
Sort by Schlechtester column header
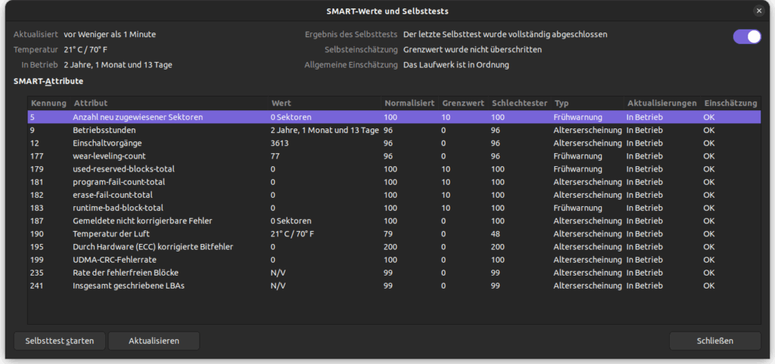[x=518, y=103]
